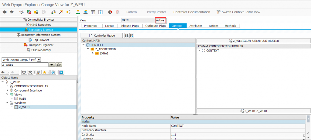The height and width of the screenshot is (140, 311).
Task: Click the Cardinality value cell
Action: pyautogui.click(x=238, y=135)
